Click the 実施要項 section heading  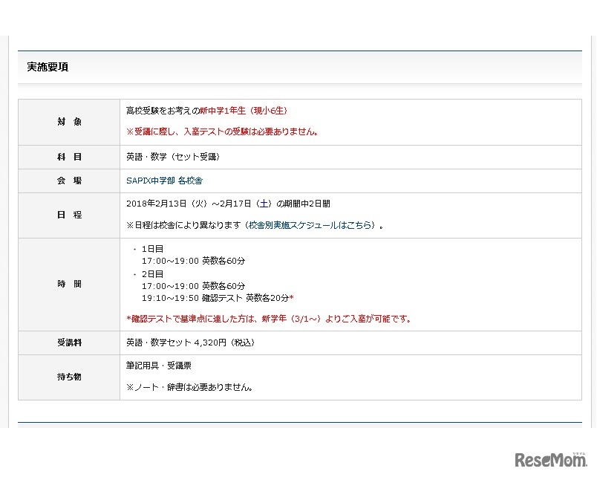tap(48, 67)
